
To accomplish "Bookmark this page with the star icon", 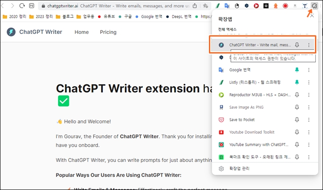I will [205, 6].
